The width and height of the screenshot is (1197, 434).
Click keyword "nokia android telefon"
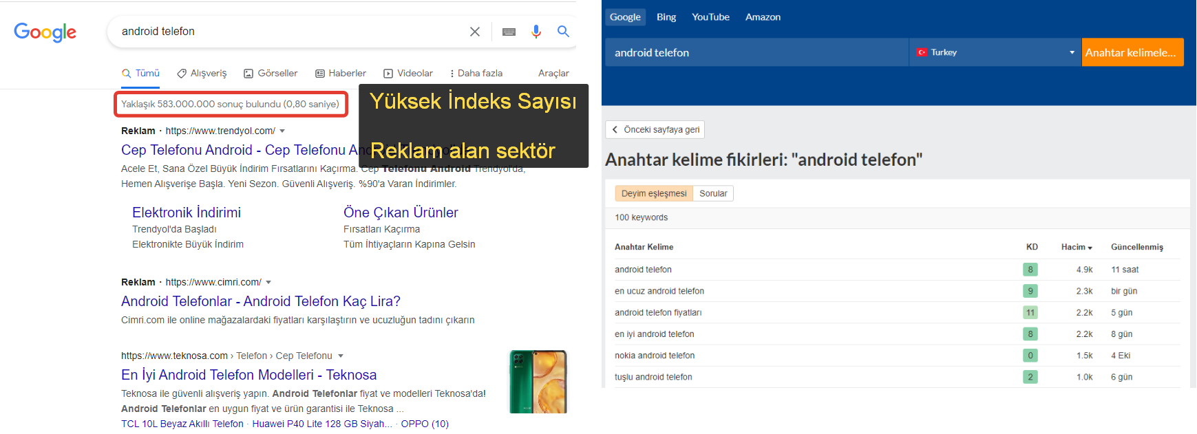(655, 356)
